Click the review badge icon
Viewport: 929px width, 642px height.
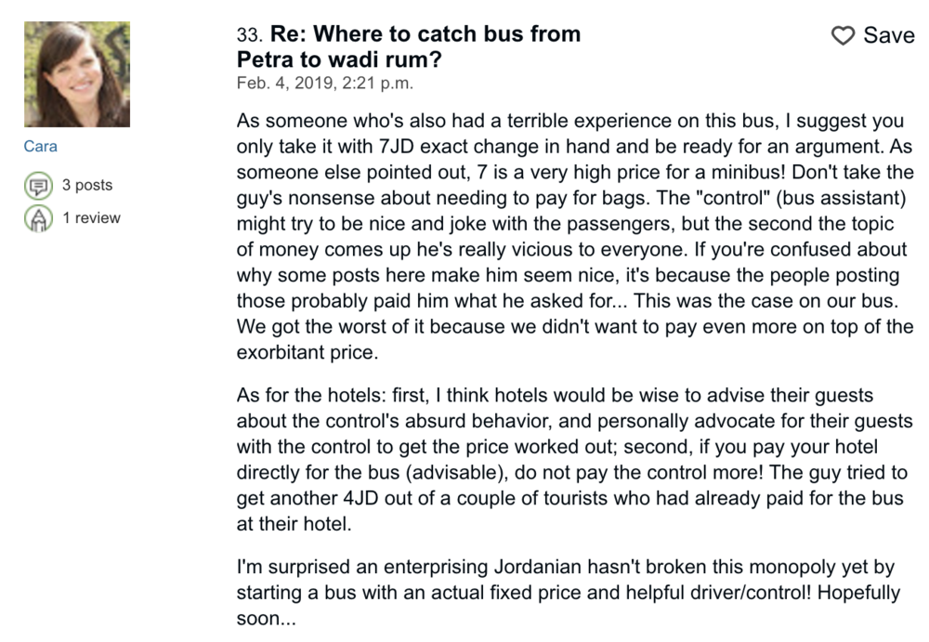click(38, 219)
